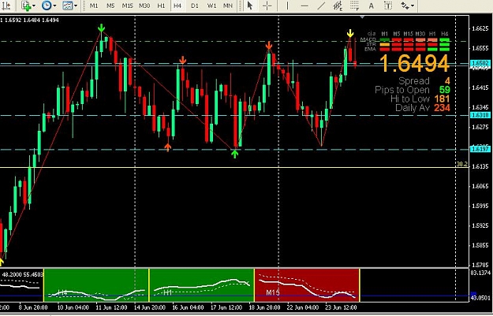Select the active H4 timeframe button in toolbar
493x316 pixels.
(x=177, y=6)
